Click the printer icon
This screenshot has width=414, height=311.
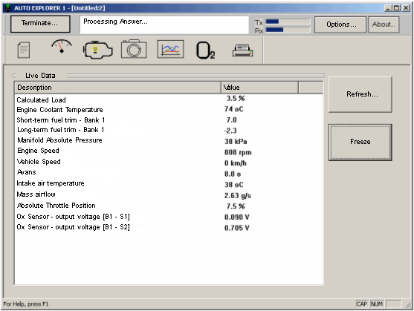point(242,50)
